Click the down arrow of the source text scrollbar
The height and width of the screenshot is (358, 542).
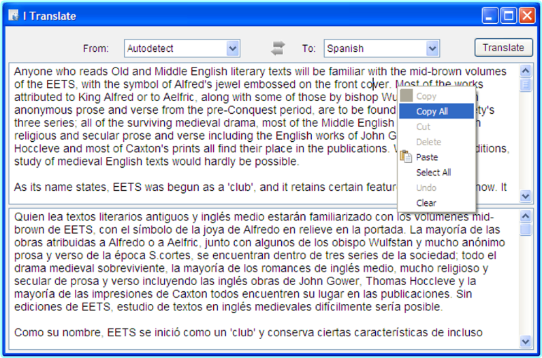tap(526, 196)
